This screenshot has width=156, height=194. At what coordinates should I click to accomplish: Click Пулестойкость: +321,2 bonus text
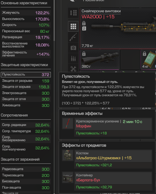[94, 165]
